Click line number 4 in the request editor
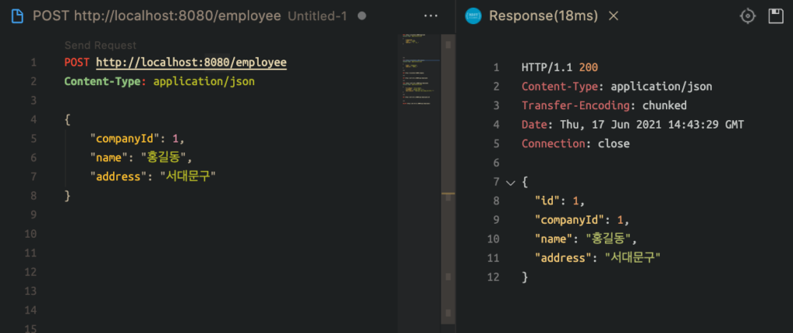The width and height of the screenshot is (793, 333). pos(33,119)
